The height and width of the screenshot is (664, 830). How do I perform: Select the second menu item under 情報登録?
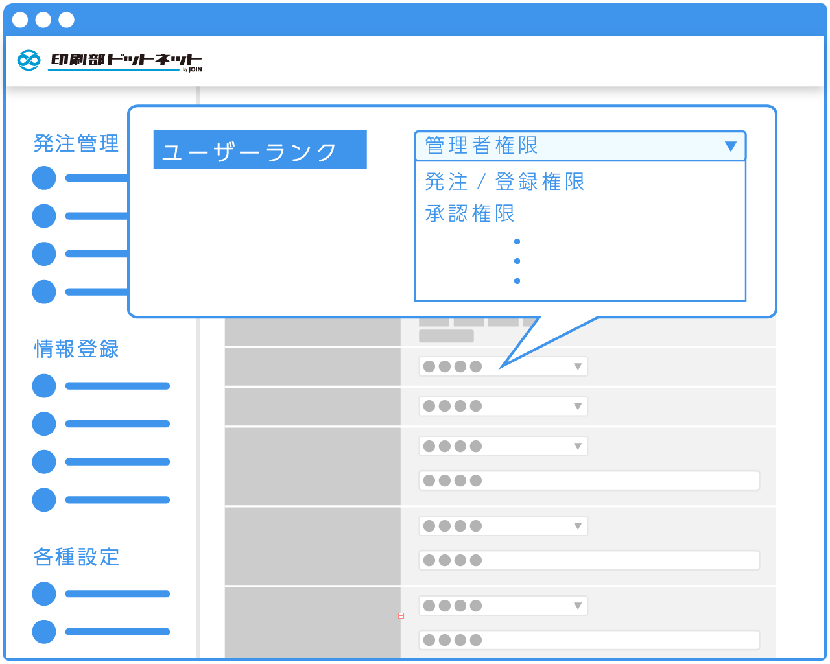pyautogui.click(x=101, y=424)
